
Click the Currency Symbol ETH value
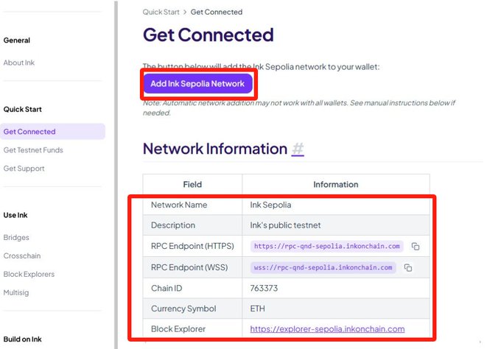click(259, 309)
